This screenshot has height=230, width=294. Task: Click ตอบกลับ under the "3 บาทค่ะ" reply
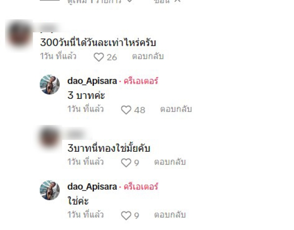pos(176,109)
